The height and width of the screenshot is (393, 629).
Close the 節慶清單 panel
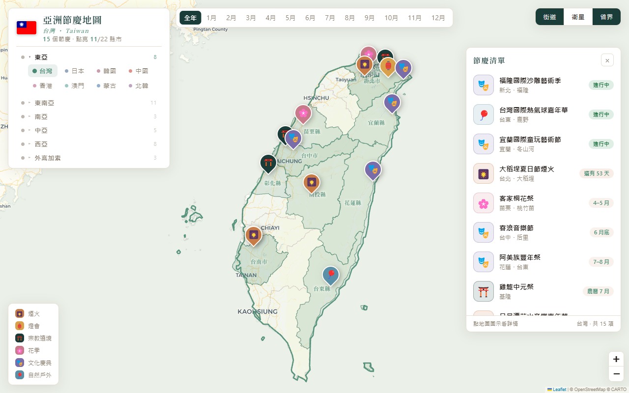[607, 60]
